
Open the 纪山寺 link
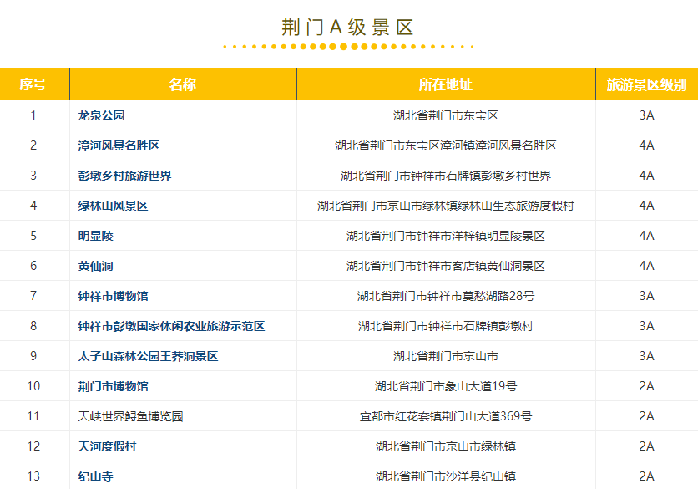point(95,476)
